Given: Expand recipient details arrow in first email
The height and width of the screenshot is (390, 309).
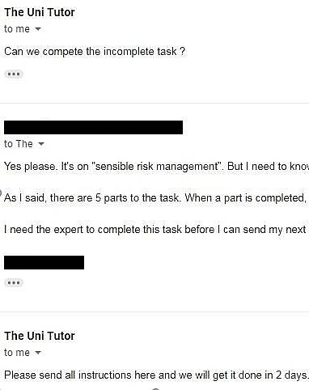Looking at the screenshot, I should [38, 28].
